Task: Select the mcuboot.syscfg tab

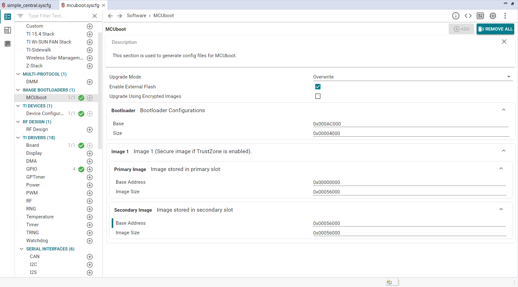Action: click(83, 5)
